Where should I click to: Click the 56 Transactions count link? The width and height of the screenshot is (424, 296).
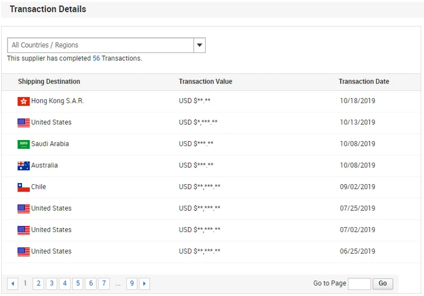pos(96,58)
